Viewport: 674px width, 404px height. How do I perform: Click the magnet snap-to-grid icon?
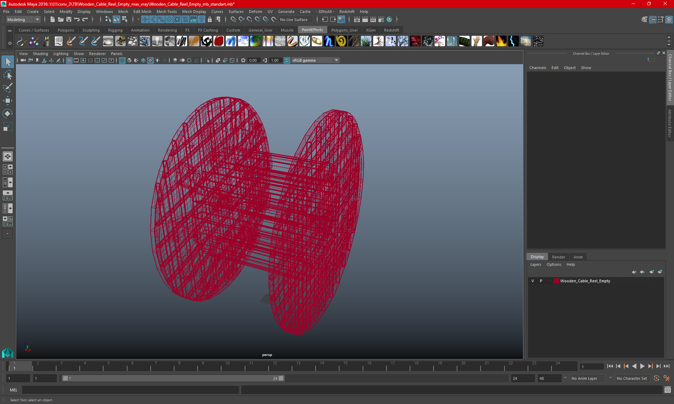click(x=233, y=20)
